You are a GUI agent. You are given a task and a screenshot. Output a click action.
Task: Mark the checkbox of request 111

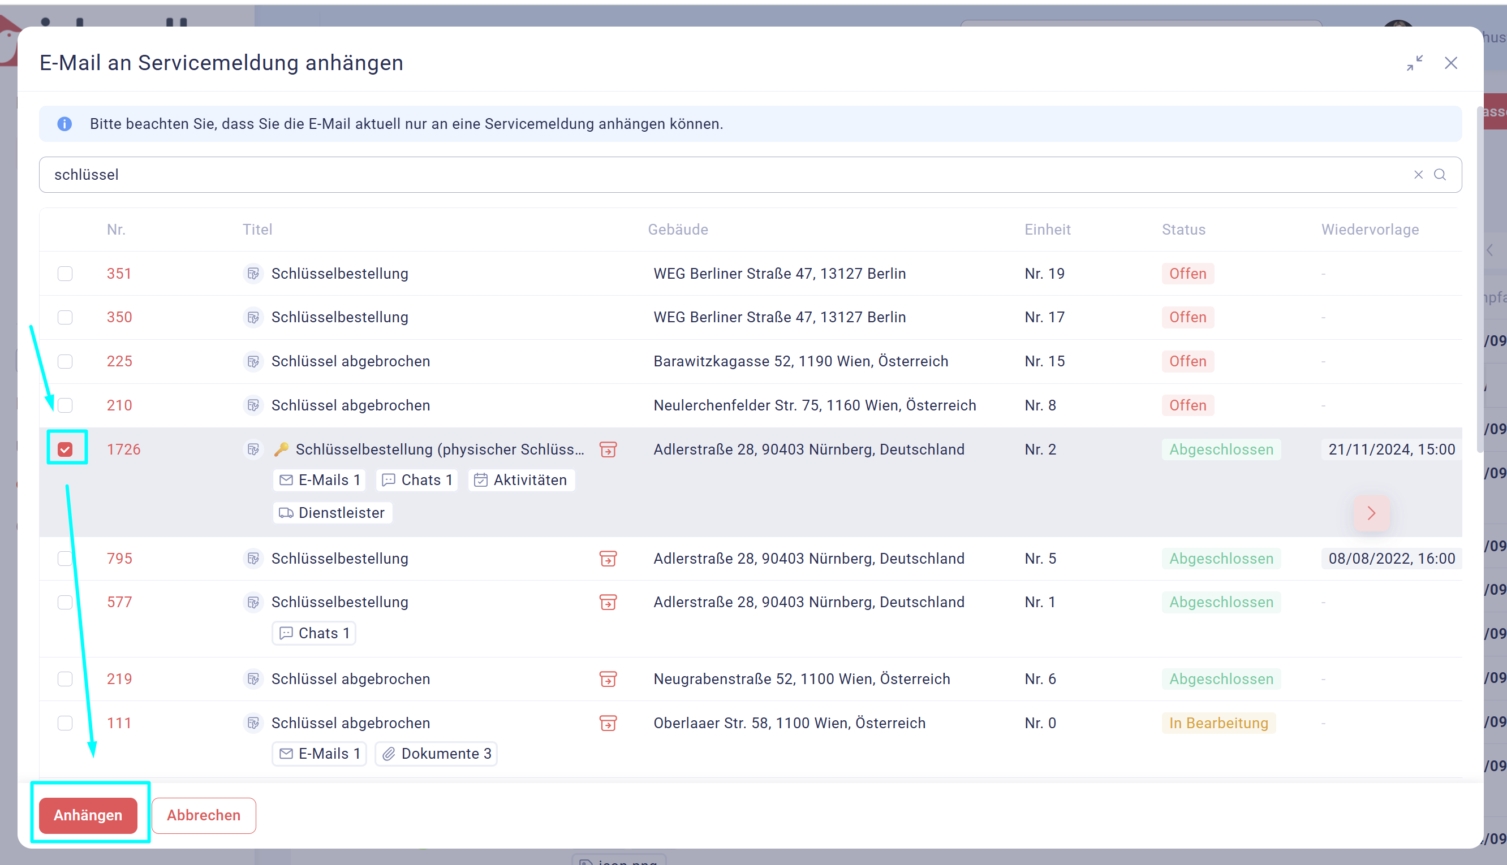(65, 723)
